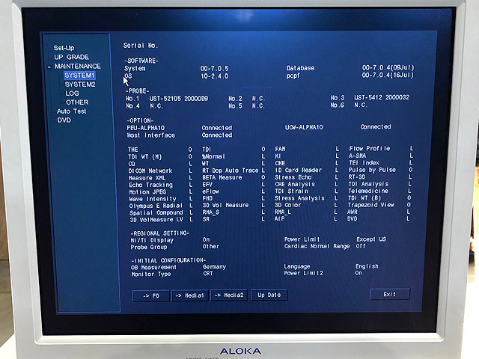Click the MI/TI Display setting
Viewport: 479px width, 359px height.
point(152,241)
